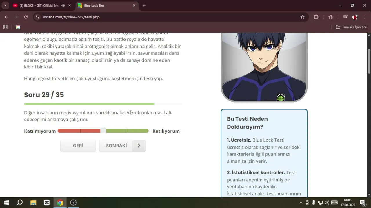This screenshot has height=208, width=371.
Task: Mute the YouTube tab via its speaker icon
Action: coord(63,5)
